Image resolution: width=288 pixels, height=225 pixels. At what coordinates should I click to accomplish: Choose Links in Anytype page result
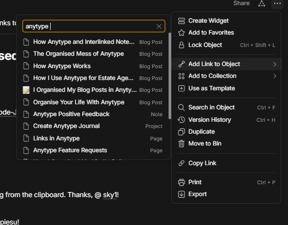tap(93, 138)
